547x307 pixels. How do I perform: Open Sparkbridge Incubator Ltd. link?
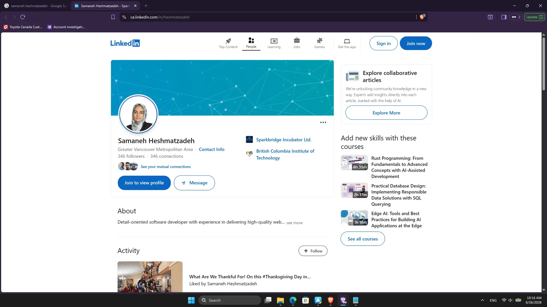[284, 140]
